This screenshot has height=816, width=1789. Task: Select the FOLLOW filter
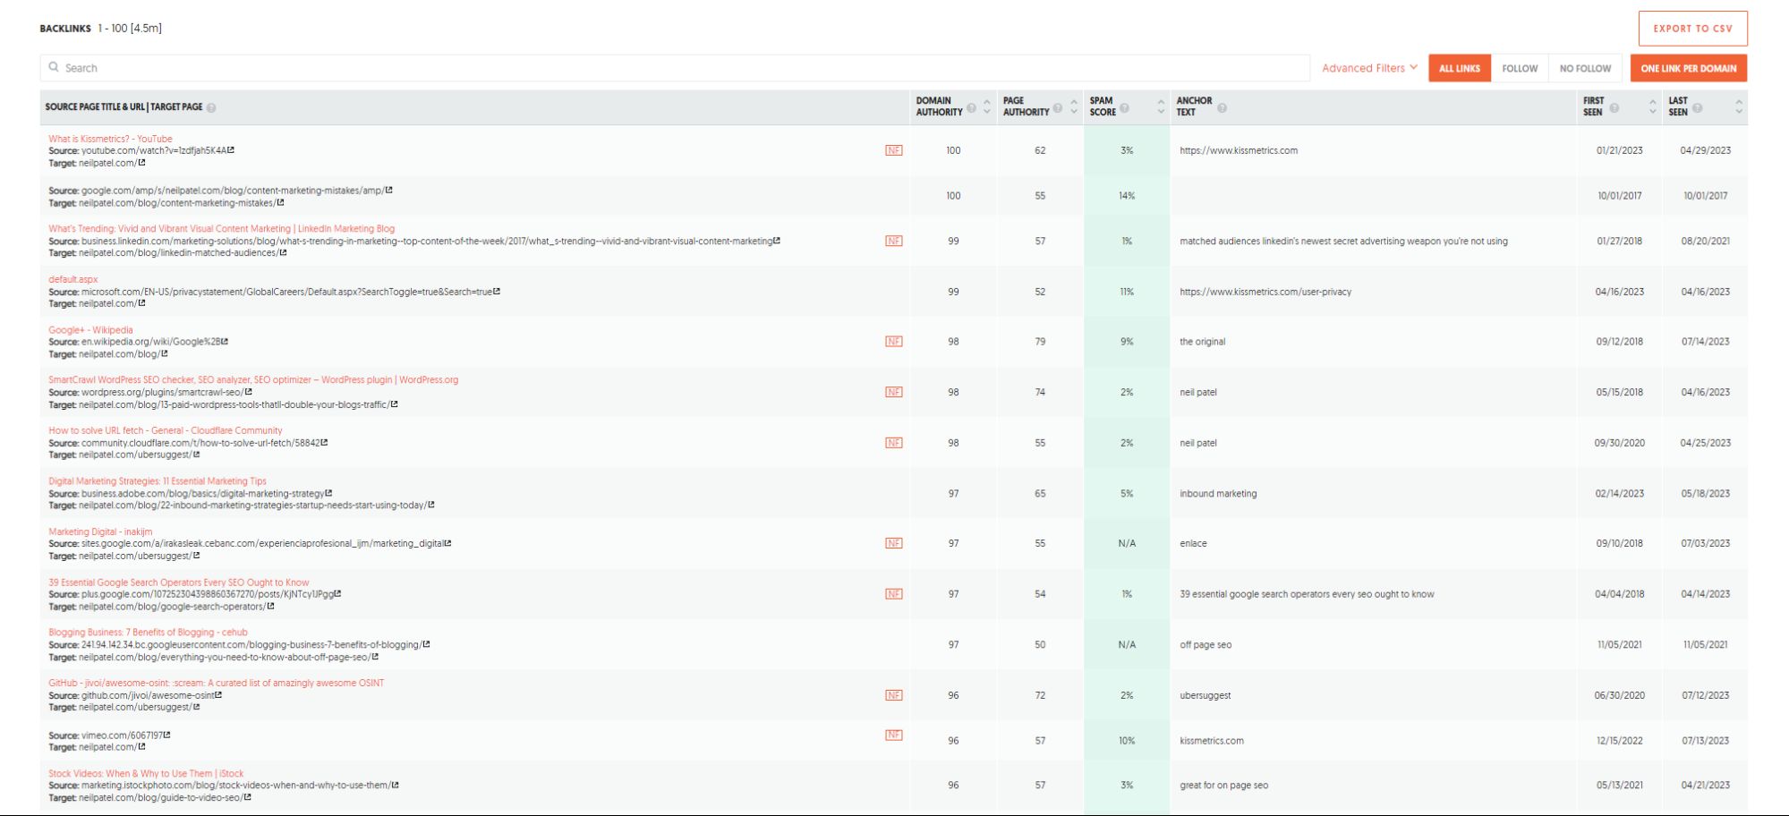(x=1520, y=68)
